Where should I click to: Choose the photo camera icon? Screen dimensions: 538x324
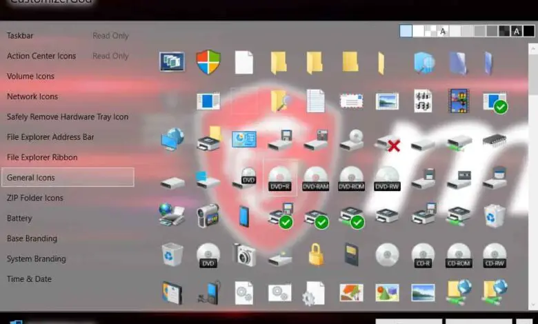pos(244,255)
